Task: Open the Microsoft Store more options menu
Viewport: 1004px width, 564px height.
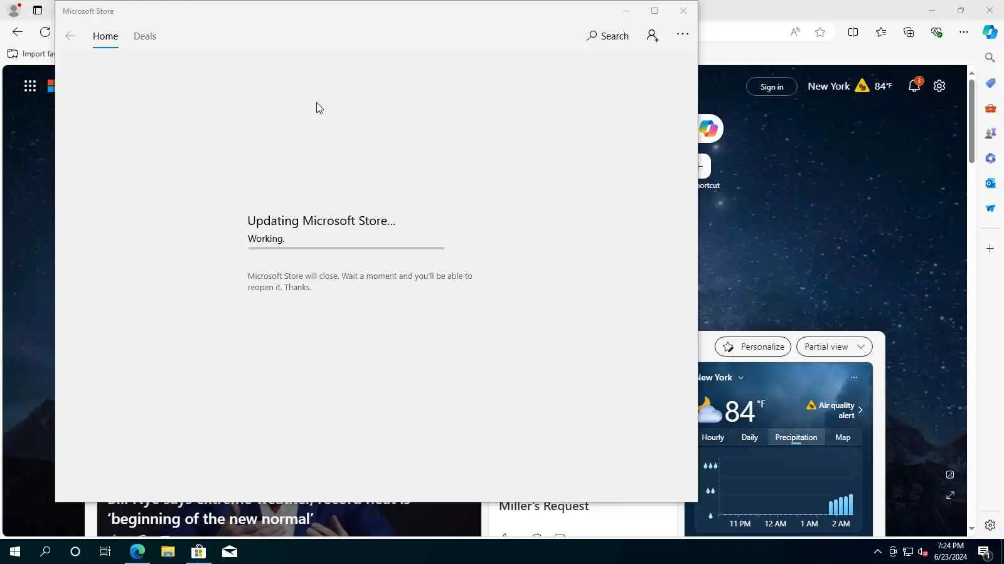Action: pos(683,34)
